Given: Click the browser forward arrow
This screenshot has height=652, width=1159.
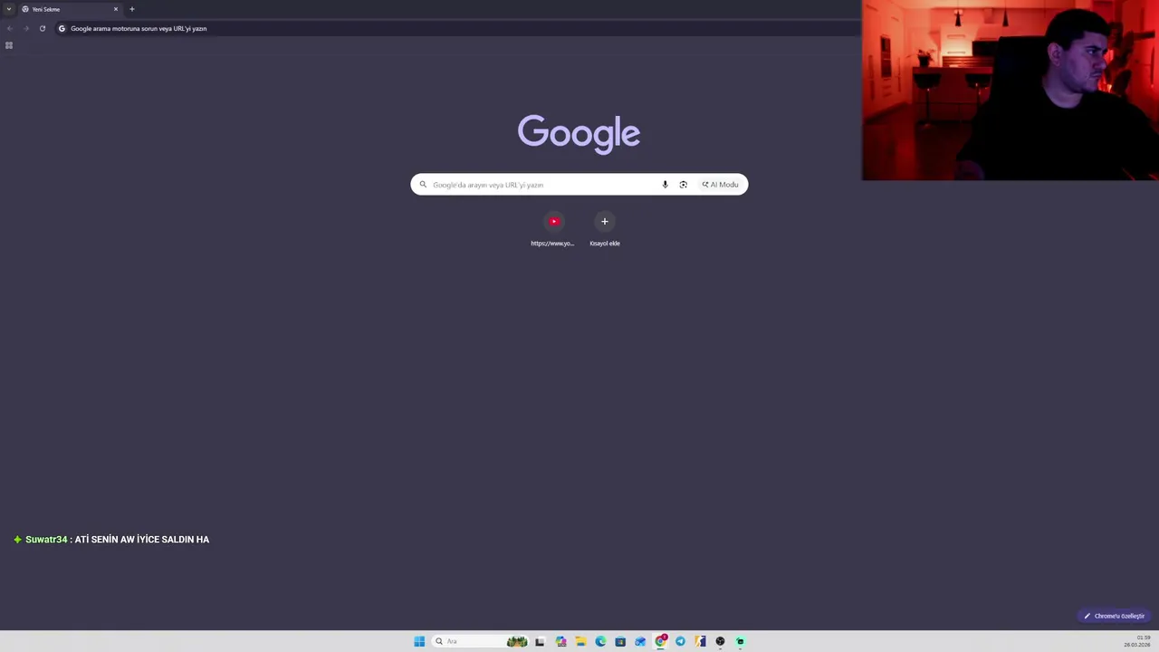Looking at the screenshot, I should [25, 28].
